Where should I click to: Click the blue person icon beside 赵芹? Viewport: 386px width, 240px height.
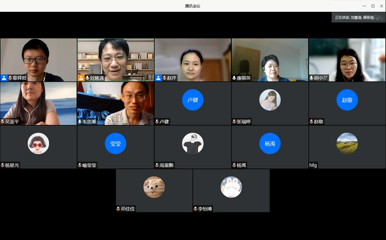(x=158, y=78)
